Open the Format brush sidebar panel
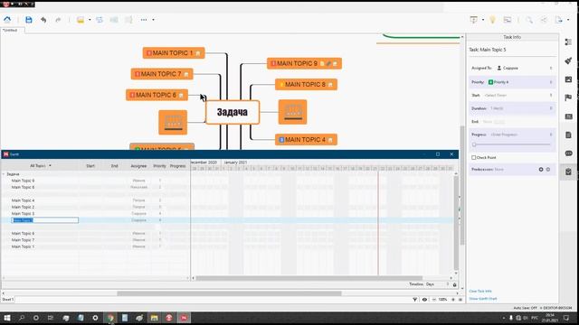The image size is (579, 325). point(569,60)
